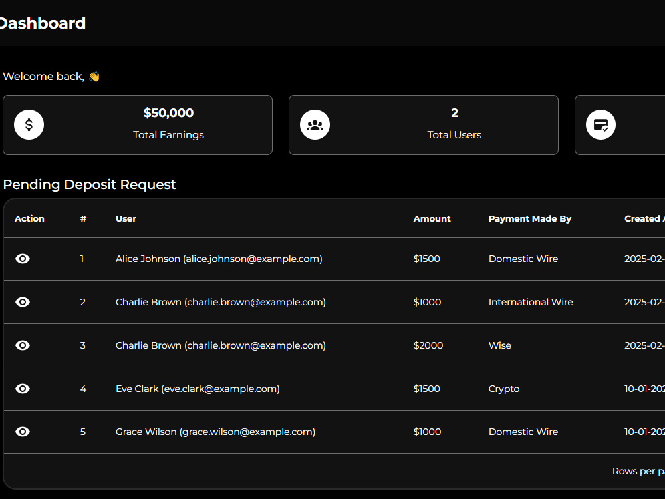Image resolution: width=665 pixels, height=499 pixels.
Task: Click the $1000 amount for Grace Wilson
Action: pos(427,432)
